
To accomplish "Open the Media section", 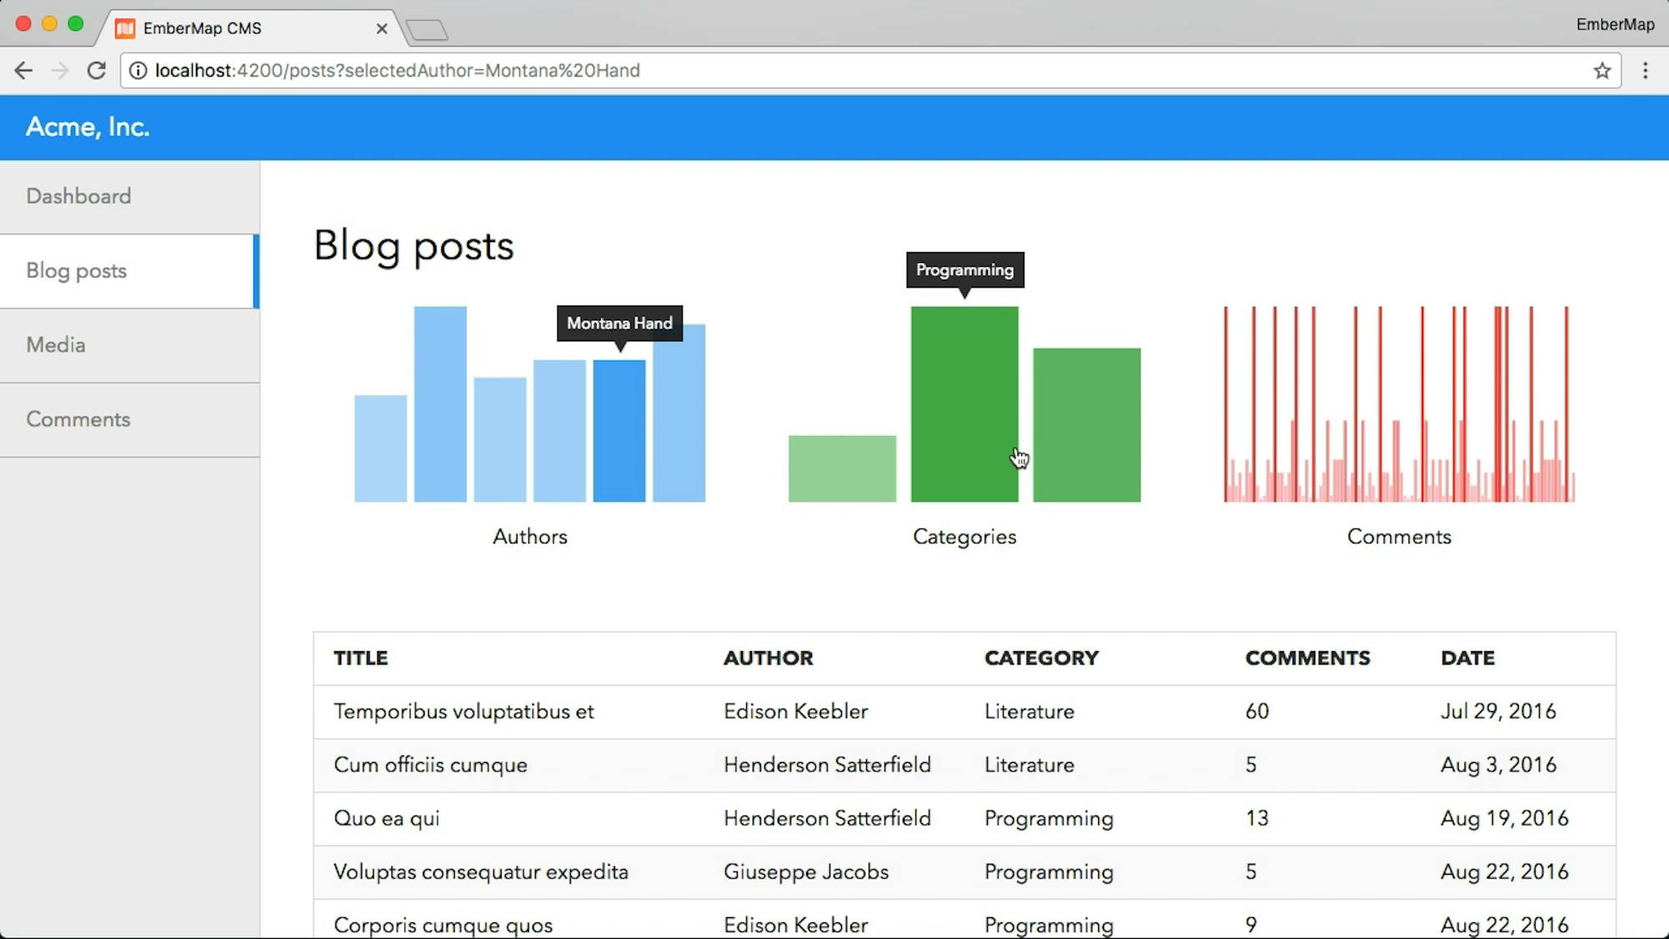I will click(55, 345).
